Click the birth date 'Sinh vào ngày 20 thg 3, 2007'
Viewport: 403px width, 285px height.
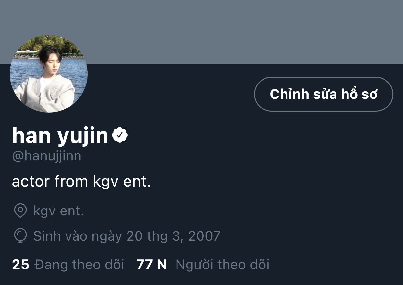tap(127, 236)
